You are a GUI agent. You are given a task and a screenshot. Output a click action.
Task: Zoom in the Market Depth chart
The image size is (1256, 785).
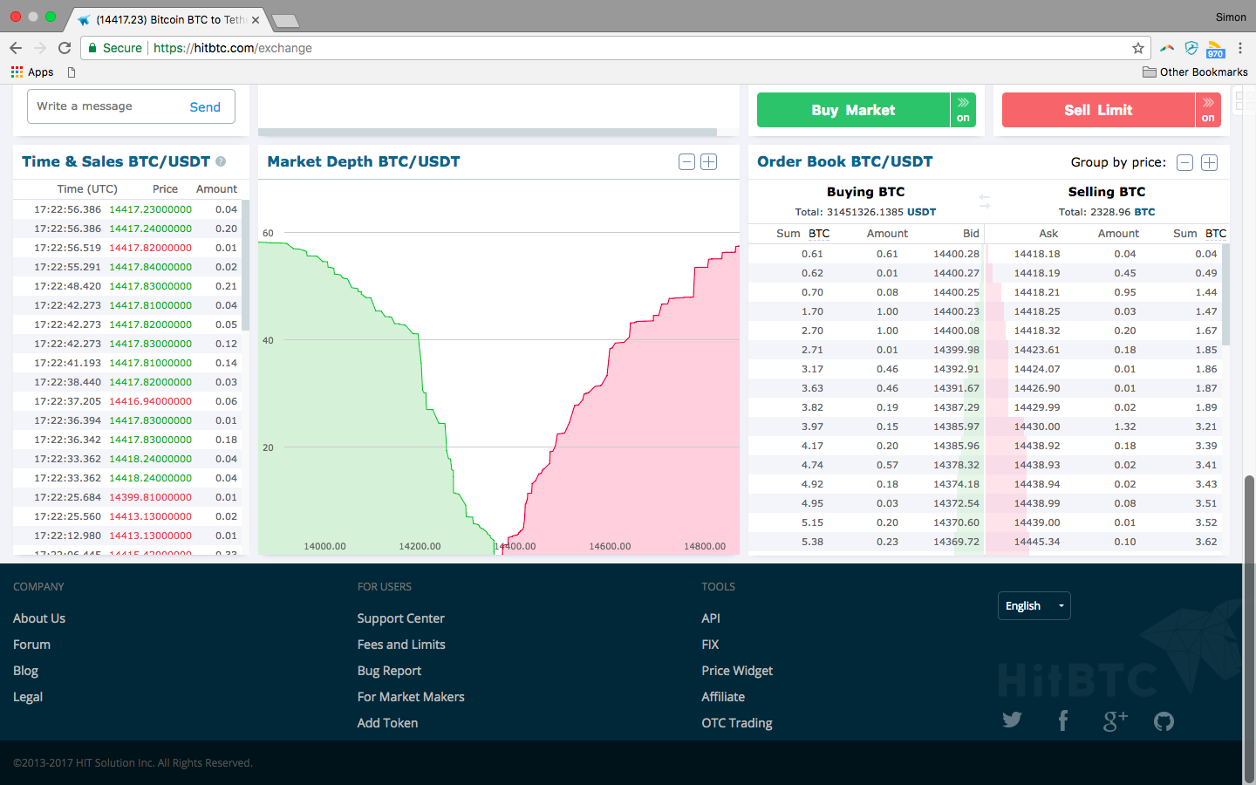708,162
